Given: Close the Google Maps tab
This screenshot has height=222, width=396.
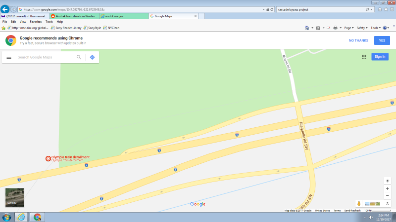Looking at the screenshot, I should 196,16.
